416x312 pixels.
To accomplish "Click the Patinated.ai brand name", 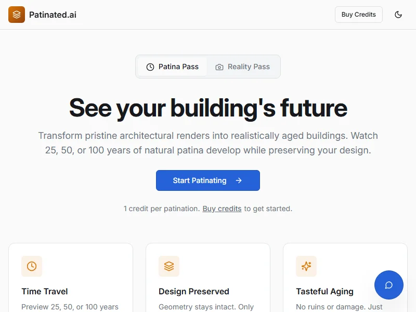I will tap(53, 15).
